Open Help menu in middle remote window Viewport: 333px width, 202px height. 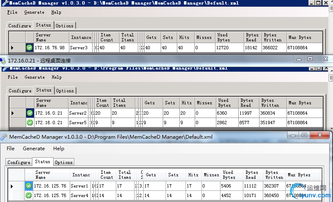57,77
